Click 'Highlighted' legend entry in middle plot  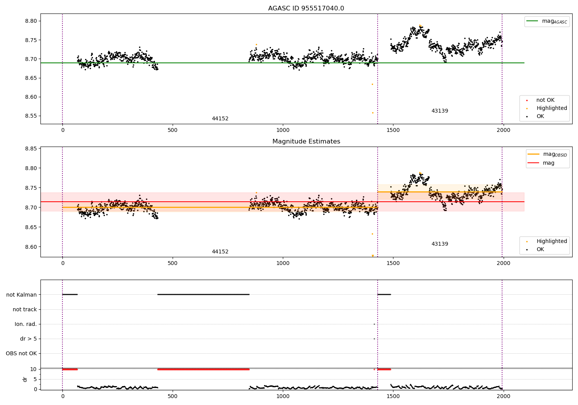[x=547, y=241]
